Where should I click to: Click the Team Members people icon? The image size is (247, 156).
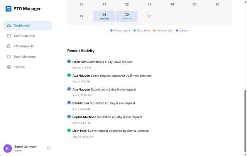[x=9, y=57]
